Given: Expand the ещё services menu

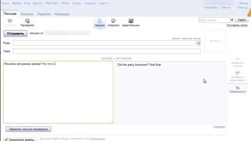Looking at the screenshot, I should [103, 3].
